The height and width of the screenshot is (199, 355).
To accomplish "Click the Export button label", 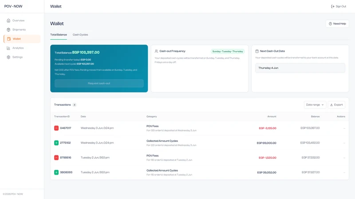I will coord(339,105).
